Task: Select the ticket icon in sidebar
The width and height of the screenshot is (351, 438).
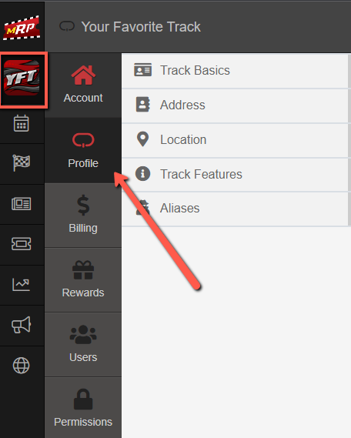Action: point(22,244)
